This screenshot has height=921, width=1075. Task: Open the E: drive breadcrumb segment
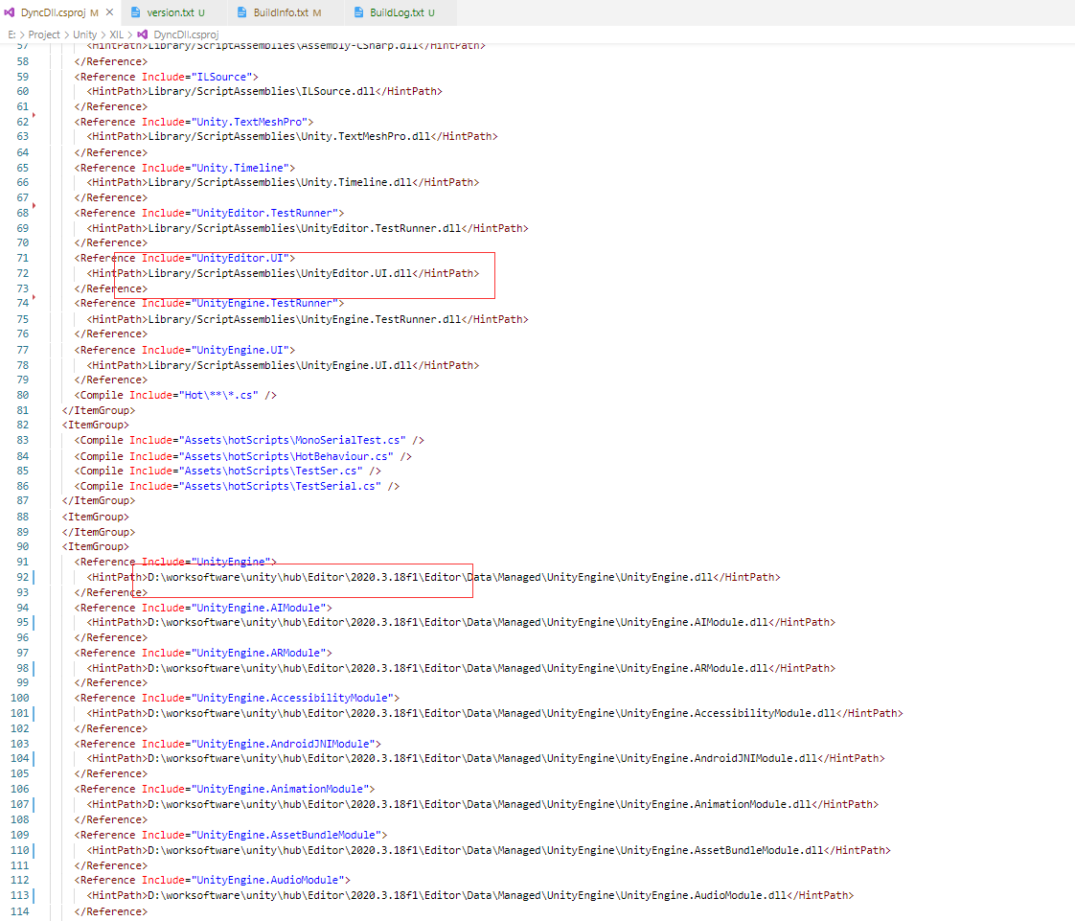[x=11, y=35]
